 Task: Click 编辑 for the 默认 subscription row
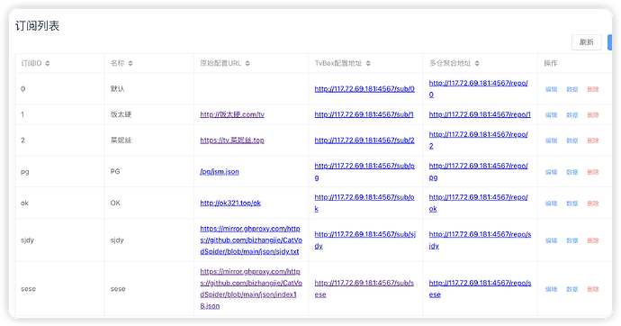coord(551,89)
